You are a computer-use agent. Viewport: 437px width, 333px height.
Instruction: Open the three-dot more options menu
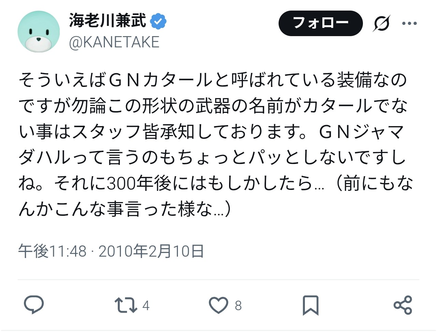409,24
